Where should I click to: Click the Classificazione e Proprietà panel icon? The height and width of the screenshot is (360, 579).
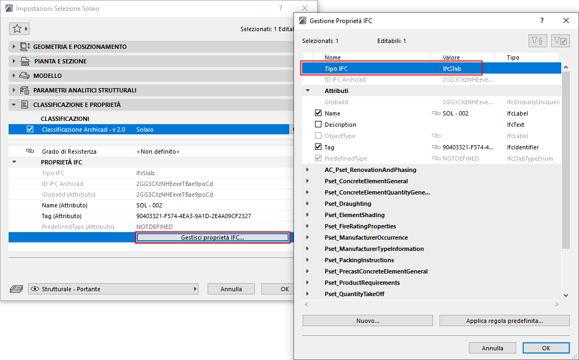click(24, 105)
